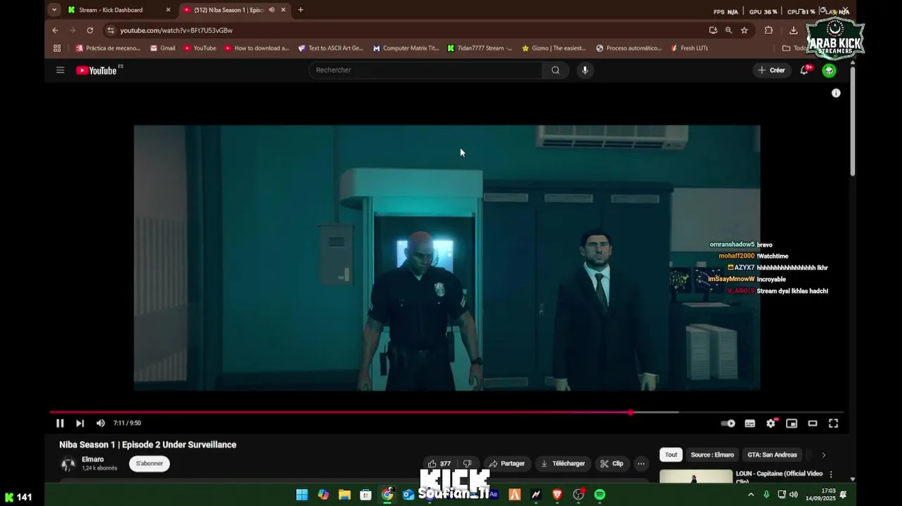Mute the video player volume

[101, 423]
